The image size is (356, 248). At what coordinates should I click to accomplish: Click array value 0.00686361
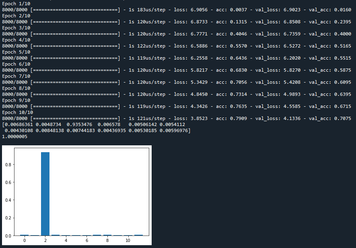(x=19, y=124)
